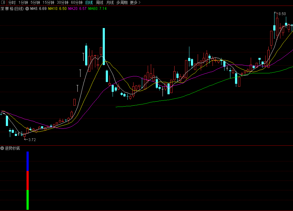Toggle the panel layout icon at top-left

(x=3, y=2)
